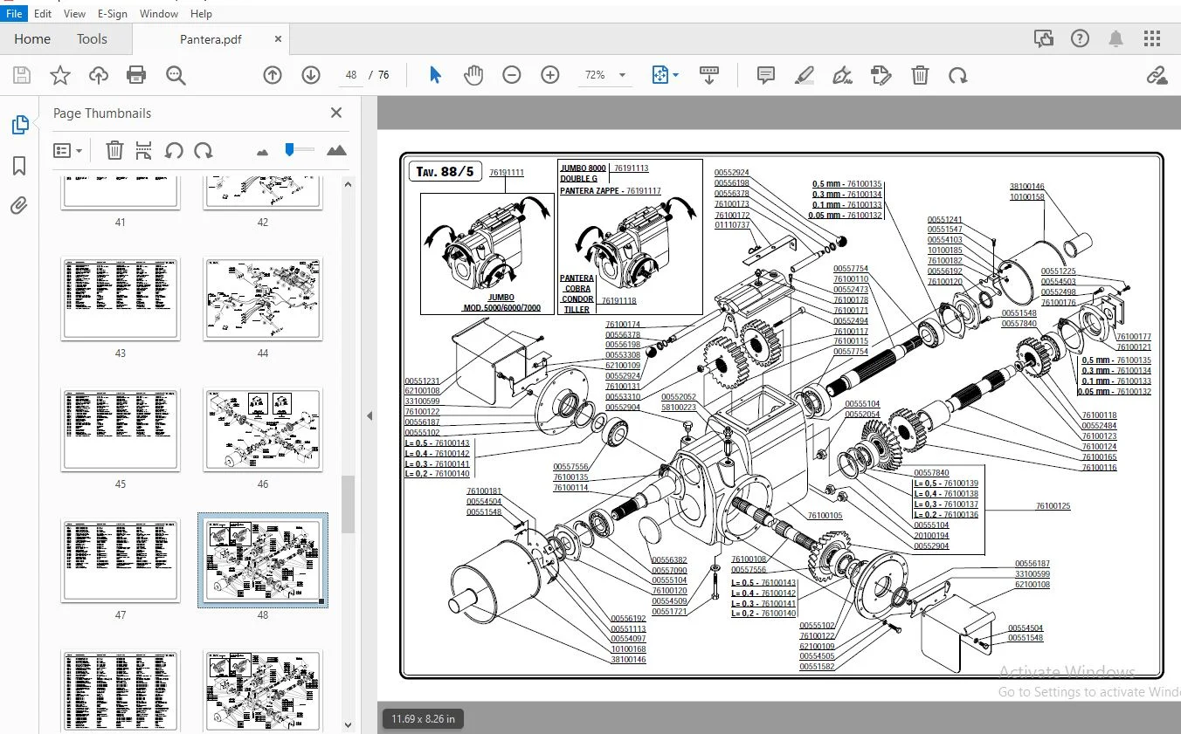Screen dimensions: 1181x734
Task: Rotate the selected page clockwise
Action: coord(204,151)
